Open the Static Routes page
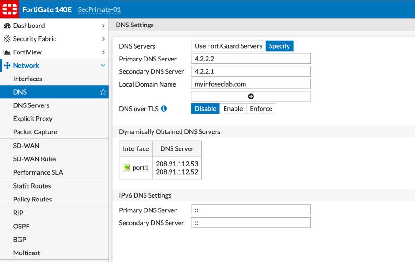The height and width of the screenshot is (262, 415). click(54, 186)
